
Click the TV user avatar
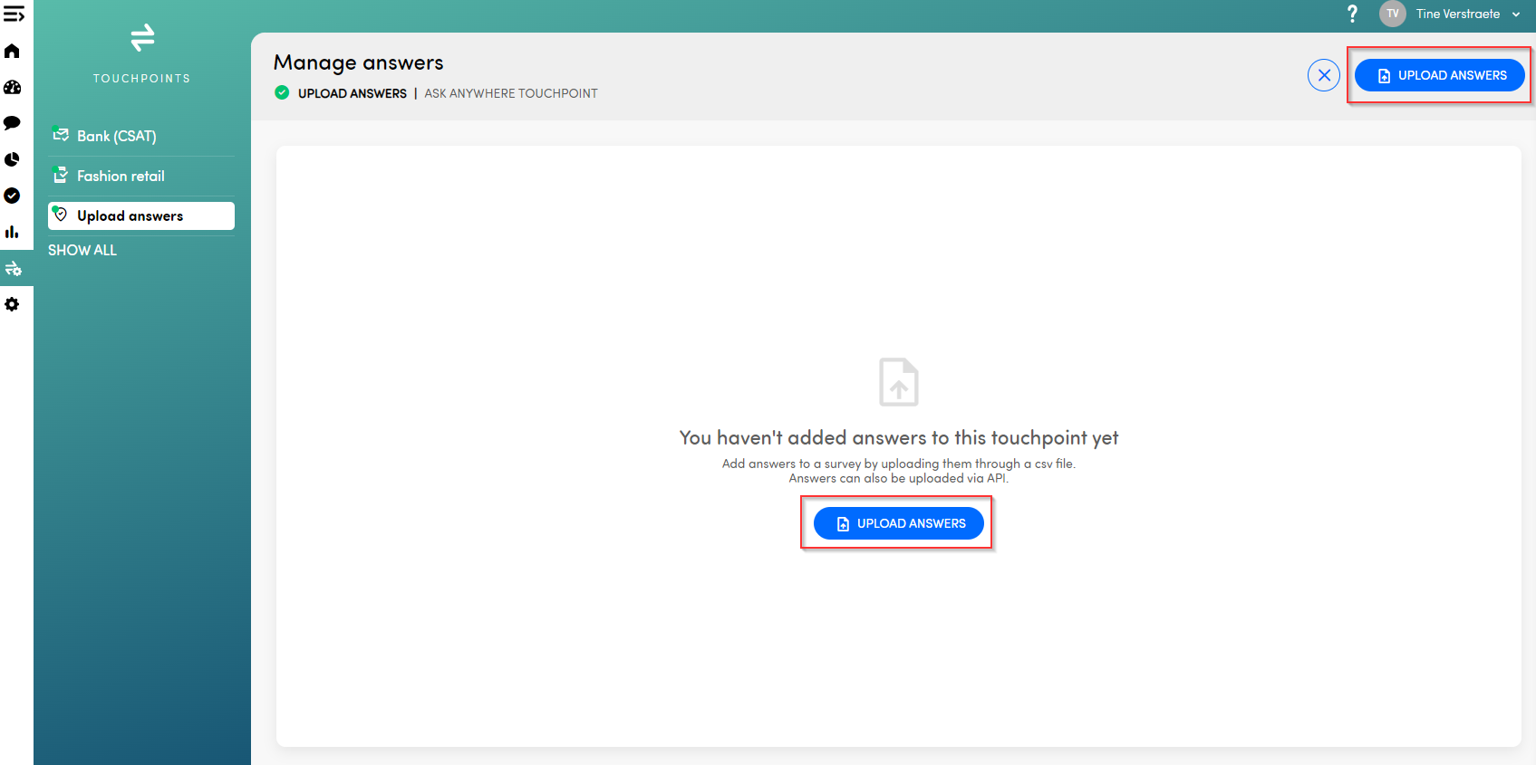[x=1392, y=14]
